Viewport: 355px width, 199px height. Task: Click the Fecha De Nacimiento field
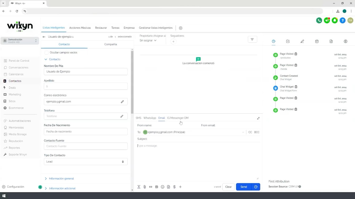click(x=86, y=132)
